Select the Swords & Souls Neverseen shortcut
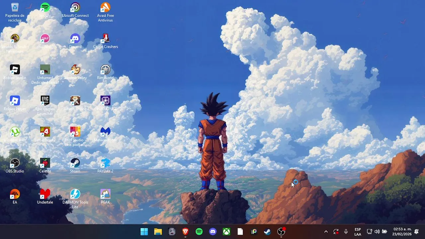Image resolution: width=425 pixels, height=239 pixels. tap(15, 43)
